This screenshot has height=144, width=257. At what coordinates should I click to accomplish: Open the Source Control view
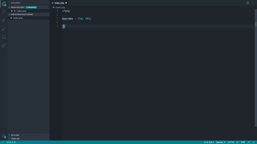(x=4, y=20)
